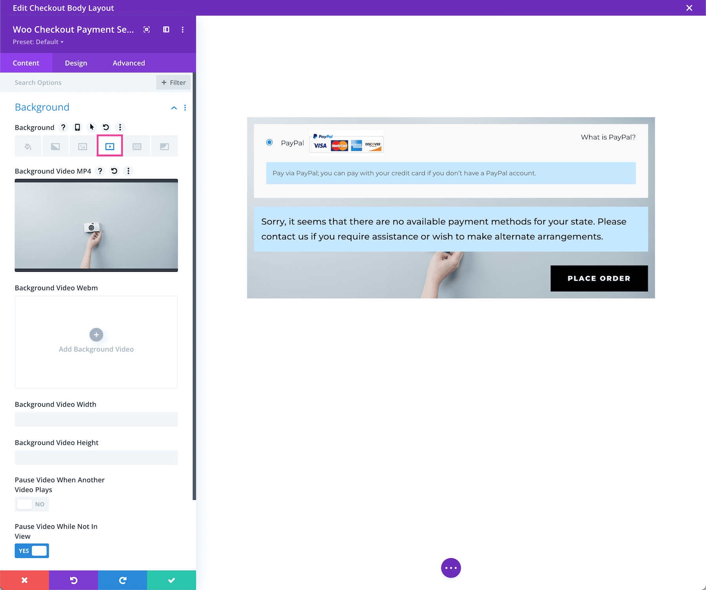Switch to the Advanced tab
The height and width of the screenshot is (590, 706).
coord(129,63)
